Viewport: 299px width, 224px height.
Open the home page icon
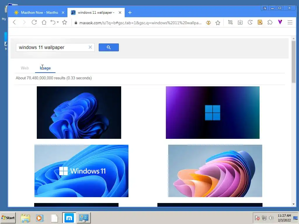(44, 22)
